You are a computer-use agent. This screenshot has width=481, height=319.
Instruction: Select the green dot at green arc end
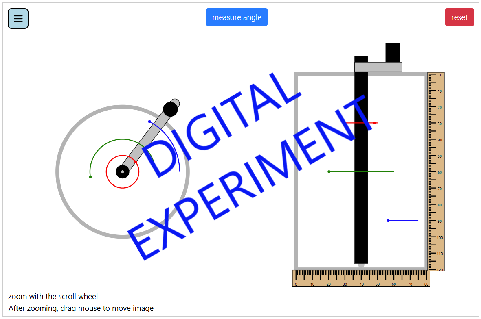[90, 177]
